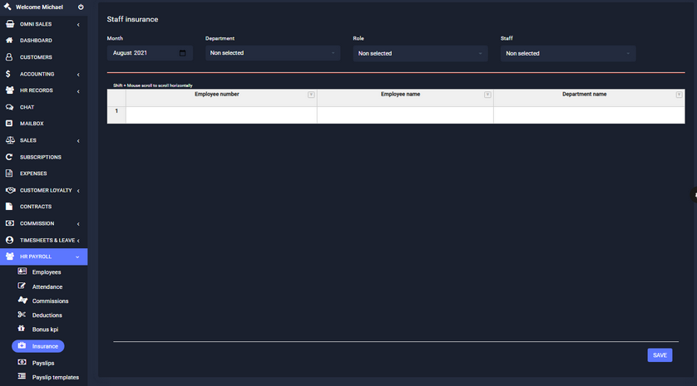Click the Subscriptions refresh icon
The width and height of the screenshot is (697, 386).
point(9,157)
